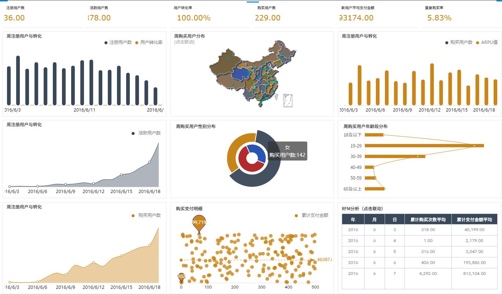502x294 pixels.
Task: Sort by the 月 column header
Action: [374, 219]
